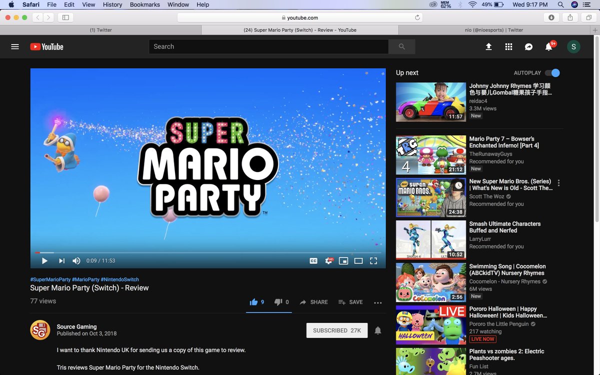Open the Source Gaming channel name
600x375 pixels.
click(76, 326)
